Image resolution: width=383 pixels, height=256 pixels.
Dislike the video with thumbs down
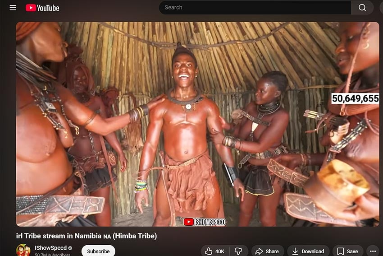coord(238,251)
